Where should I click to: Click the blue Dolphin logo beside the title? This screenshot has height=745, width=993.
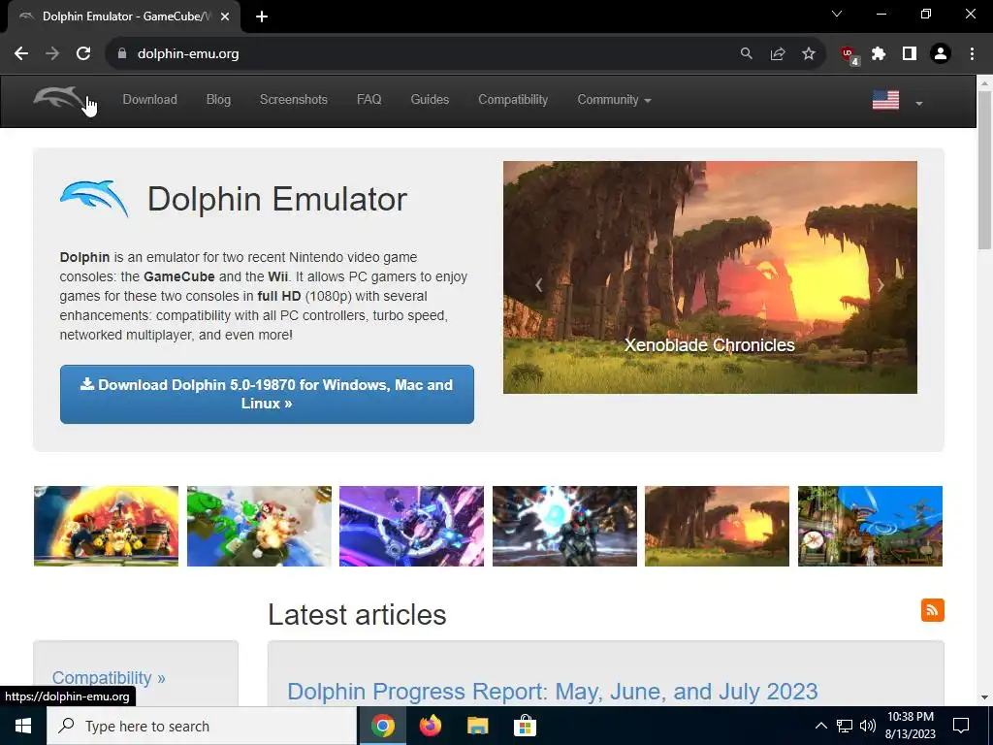pos(94,199)
